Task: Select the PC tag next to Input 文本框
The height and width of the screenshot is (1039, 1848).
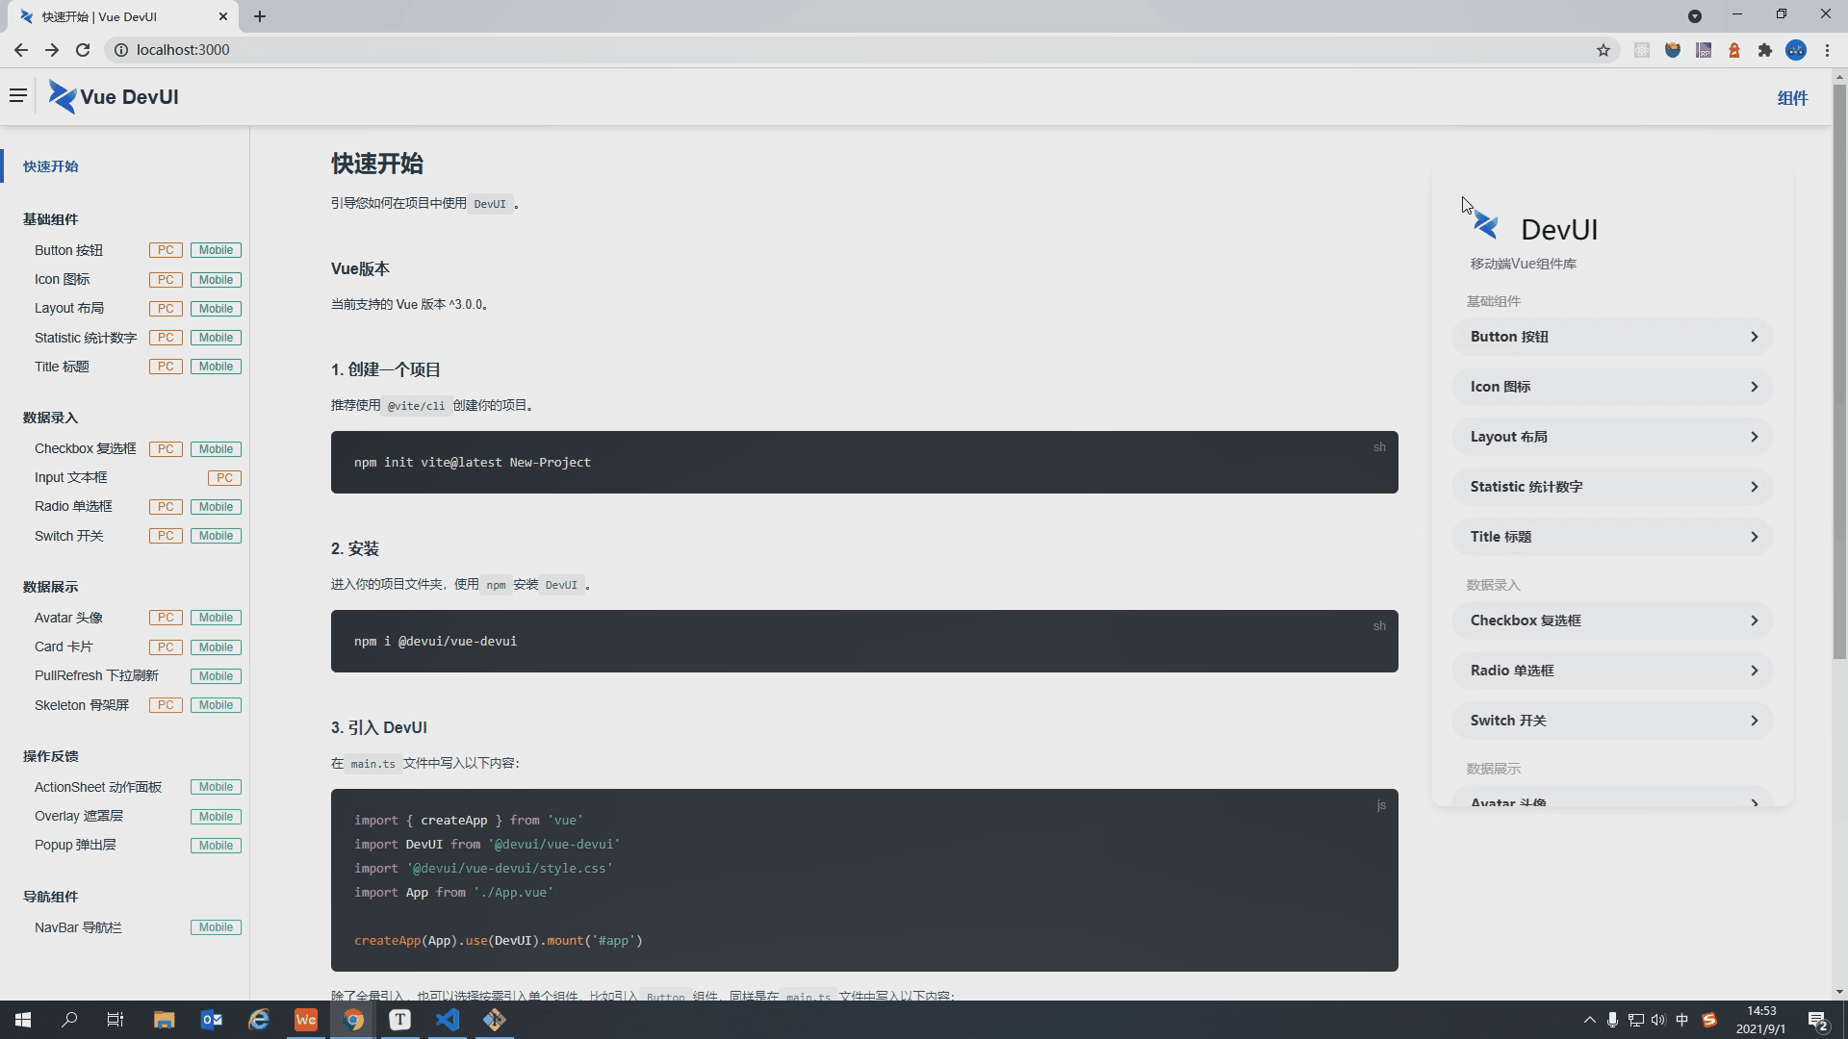Action: click(x=224, y=478)
